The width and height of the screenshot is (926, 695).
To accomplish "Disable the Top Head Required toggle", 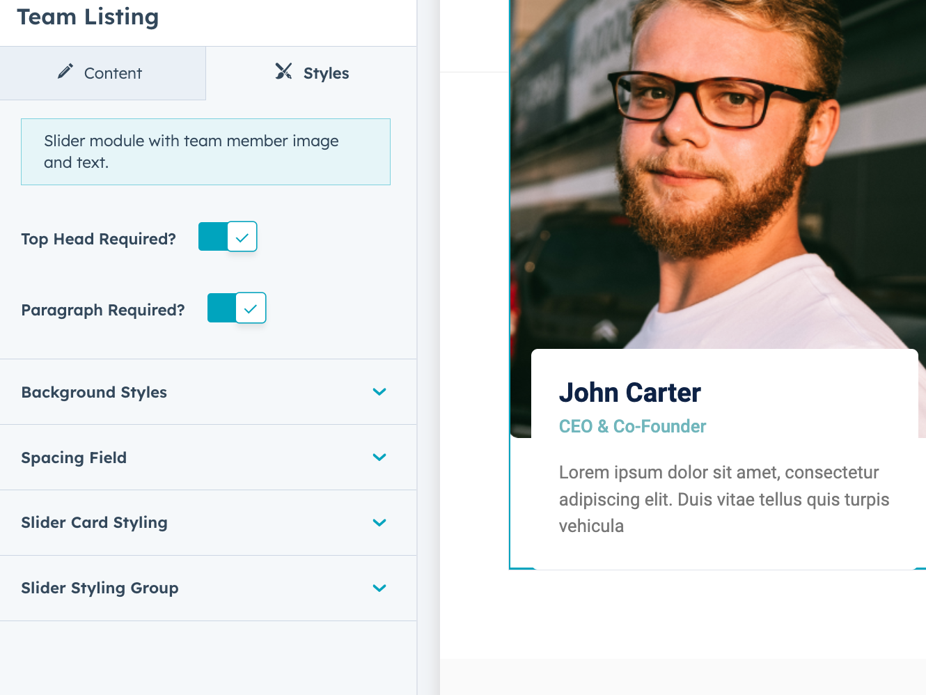I will (228, 237).
